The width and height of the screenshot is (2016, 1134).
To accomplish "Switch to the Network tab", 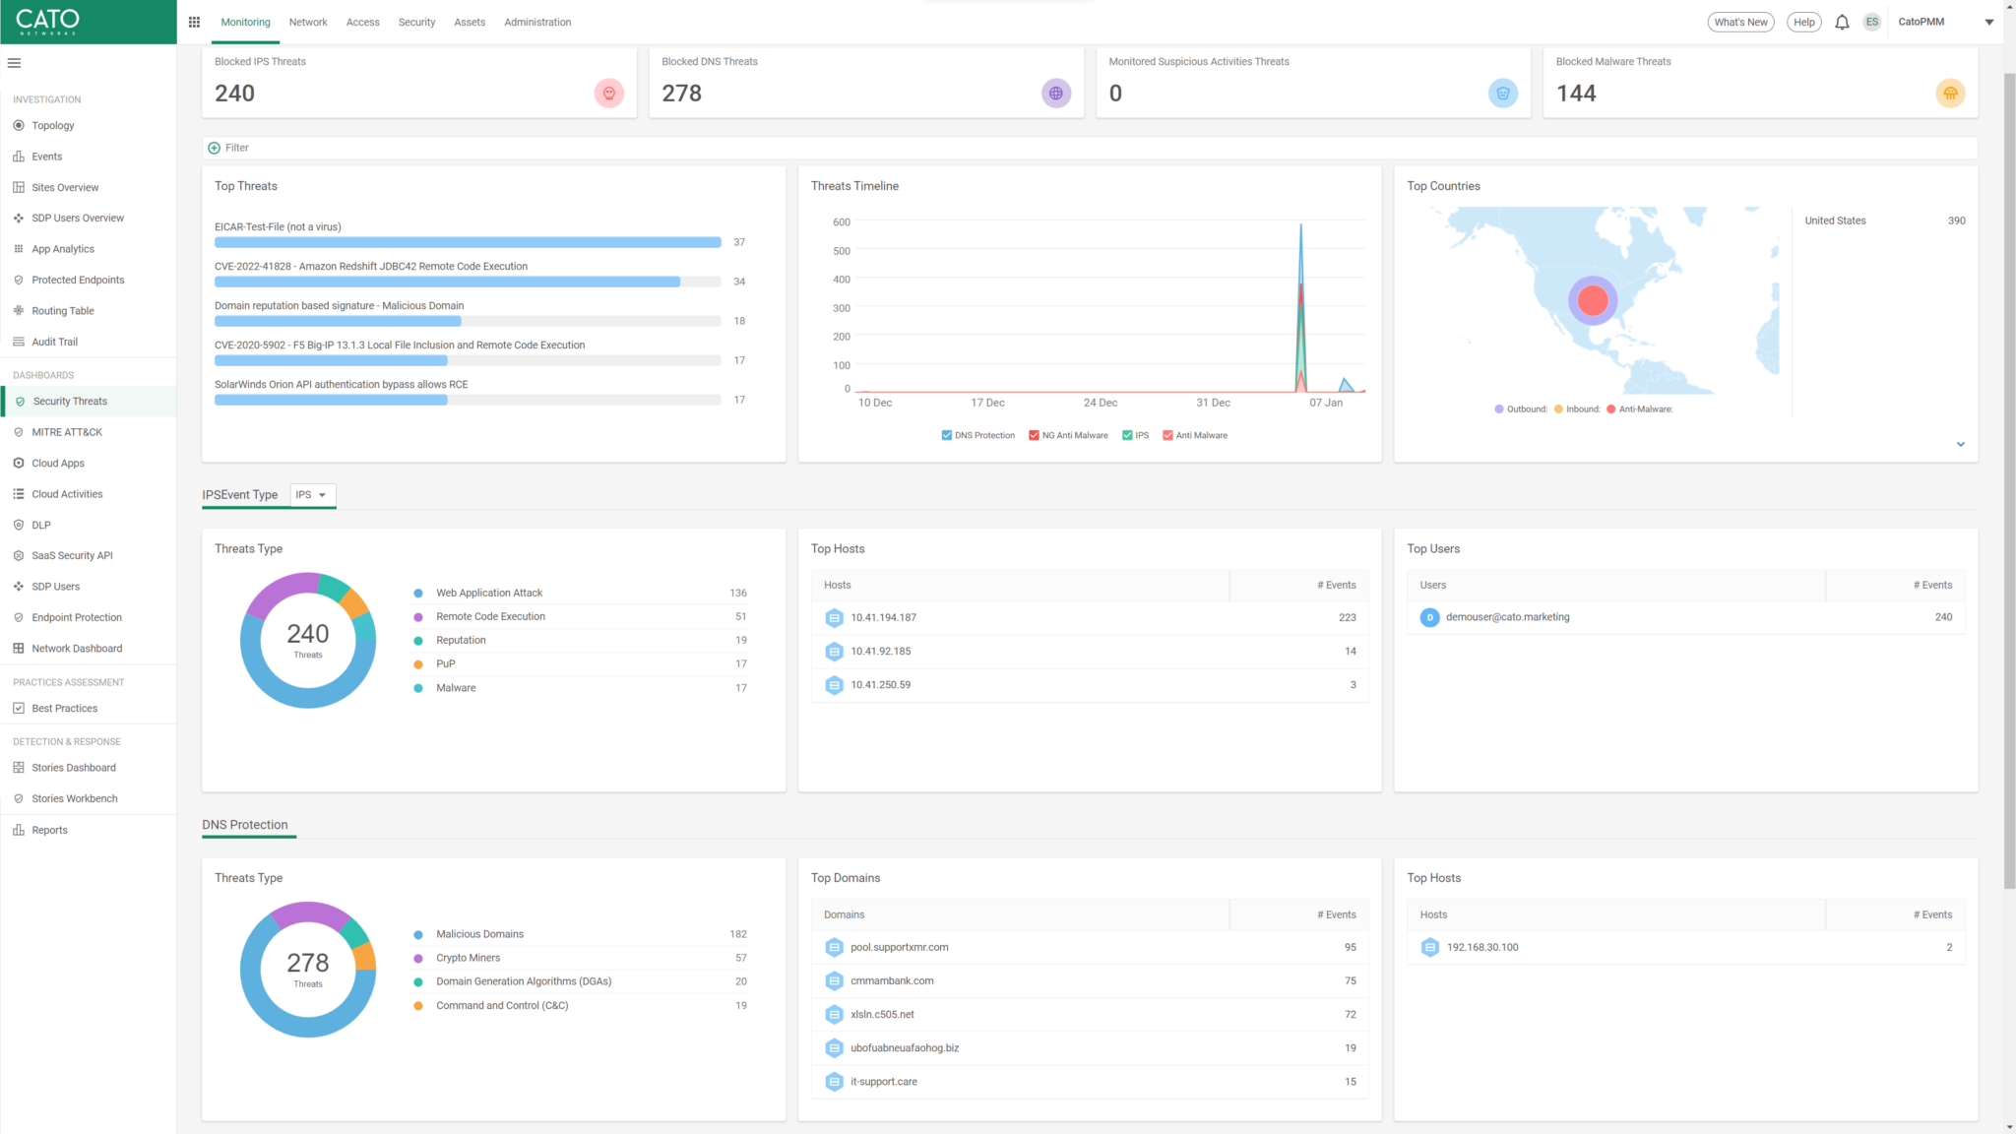I will click(308, 22).
